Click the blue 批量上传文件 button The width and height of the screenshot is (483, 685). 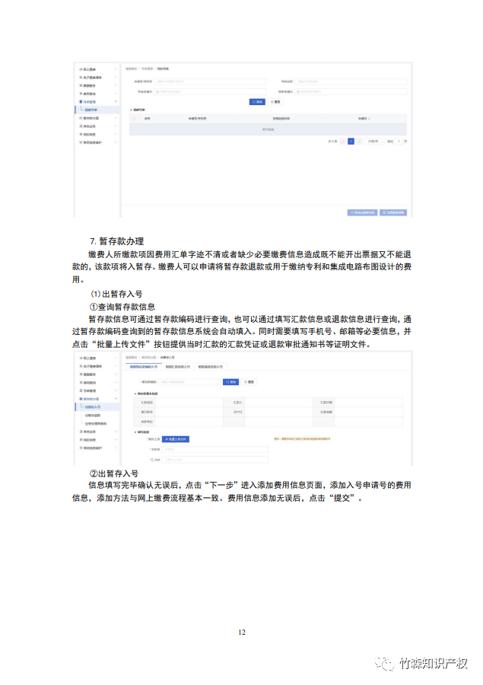tap(176, 439)
